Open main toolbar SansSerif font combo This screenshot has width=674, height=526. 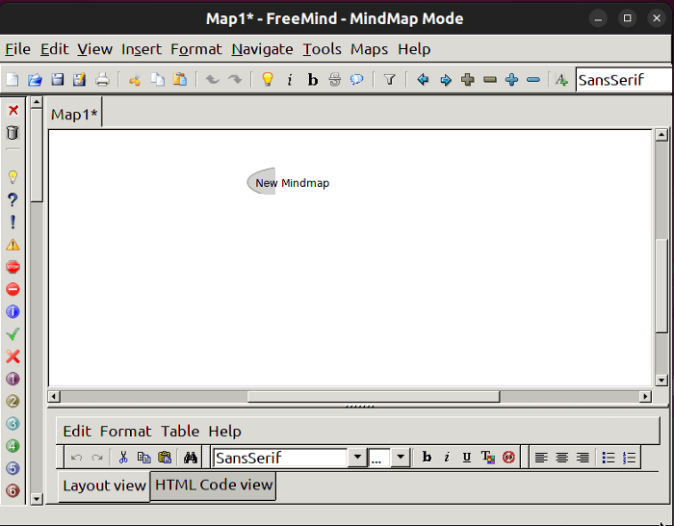pos(624,80)
